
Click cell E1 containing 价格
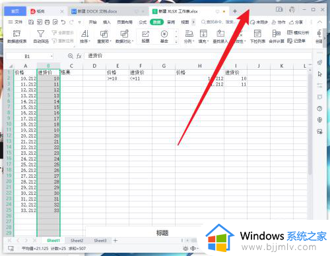coord(117,72)
